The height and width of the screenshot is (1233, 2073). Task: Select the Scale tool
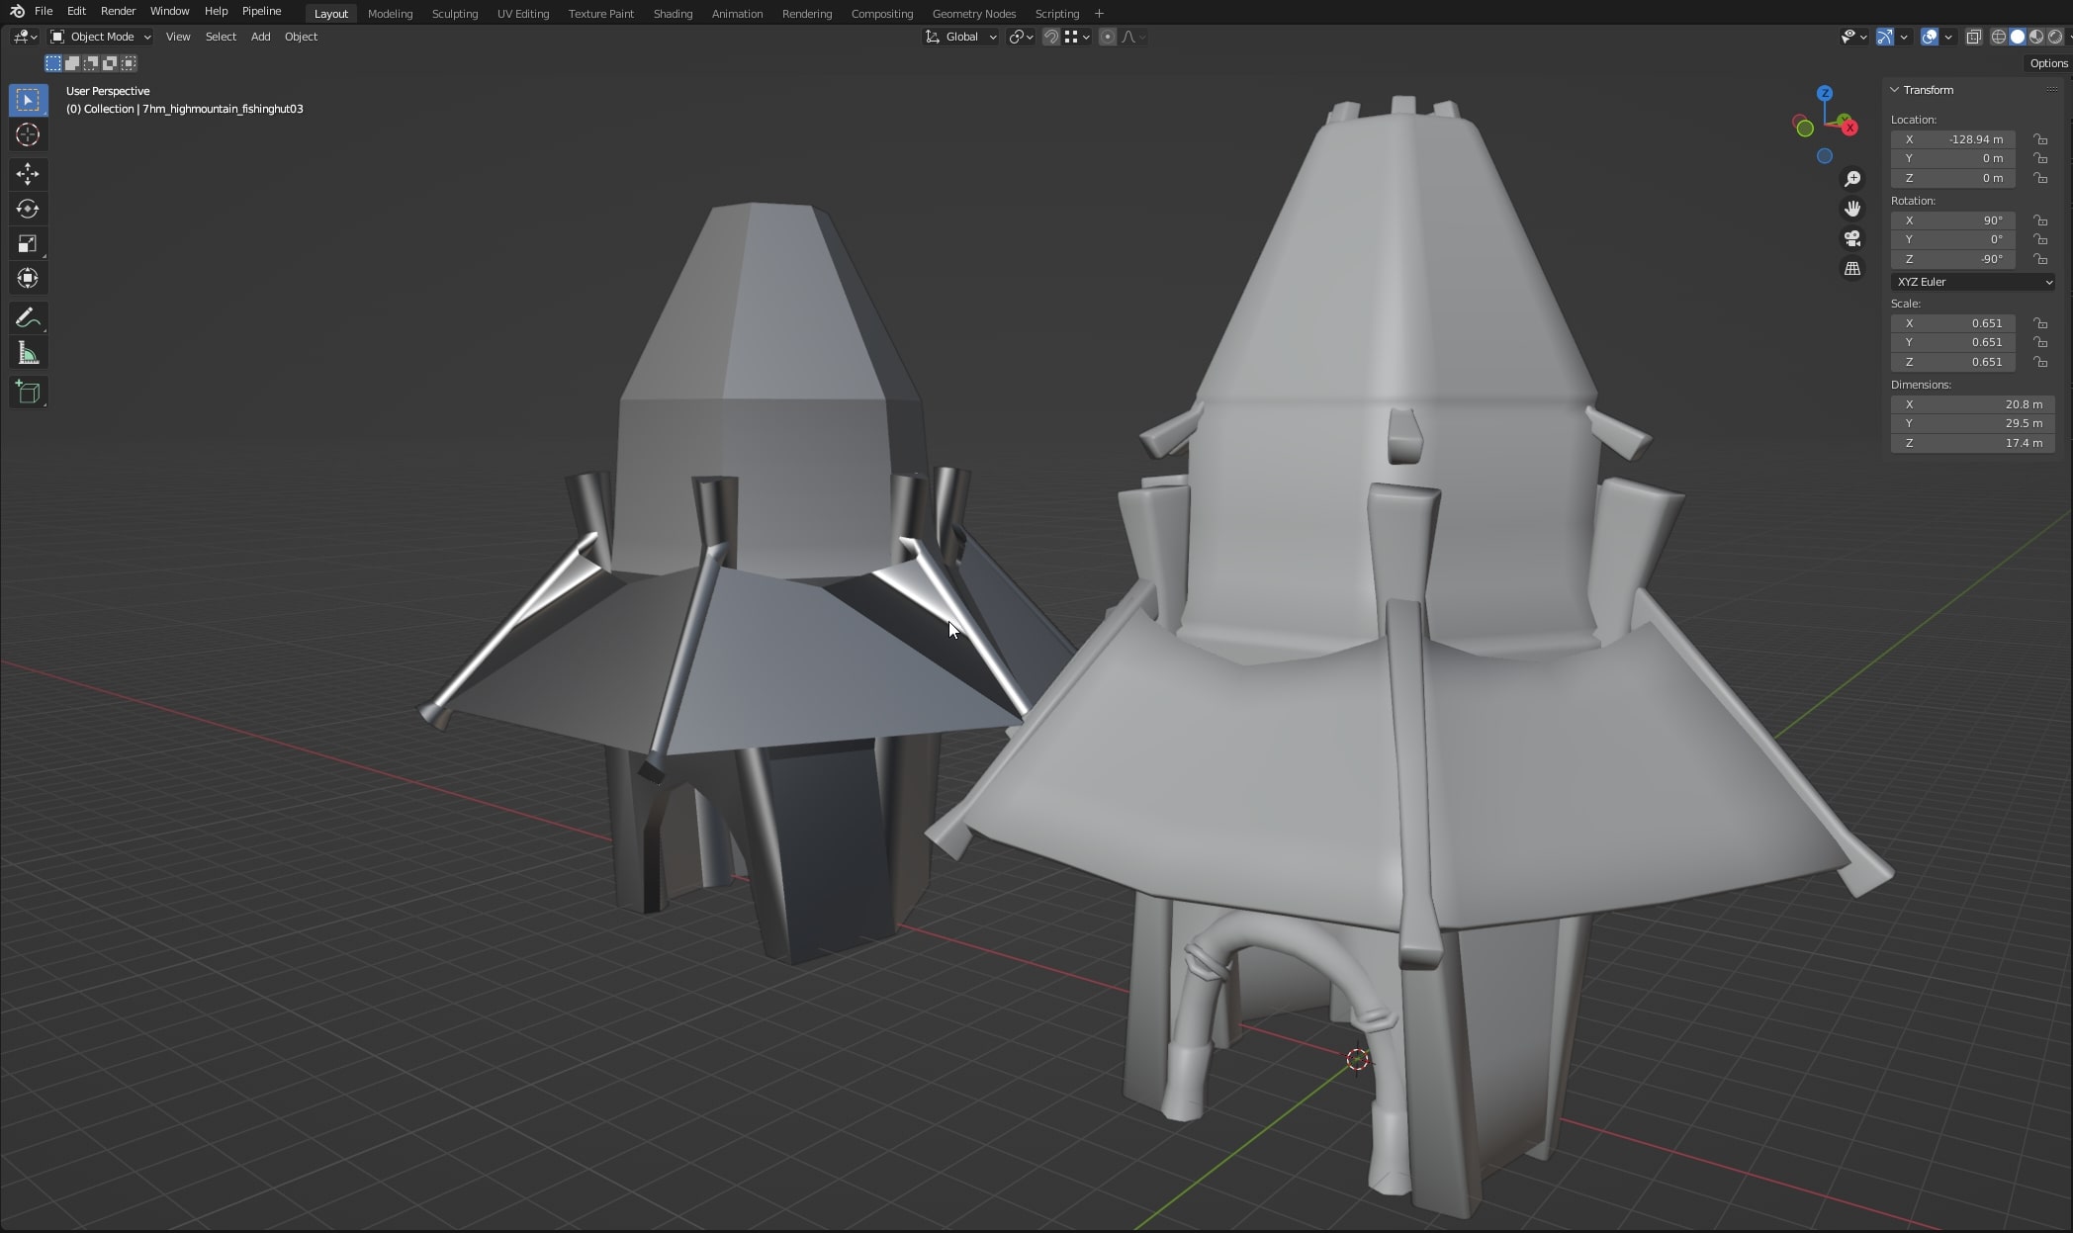click(28, 243)
